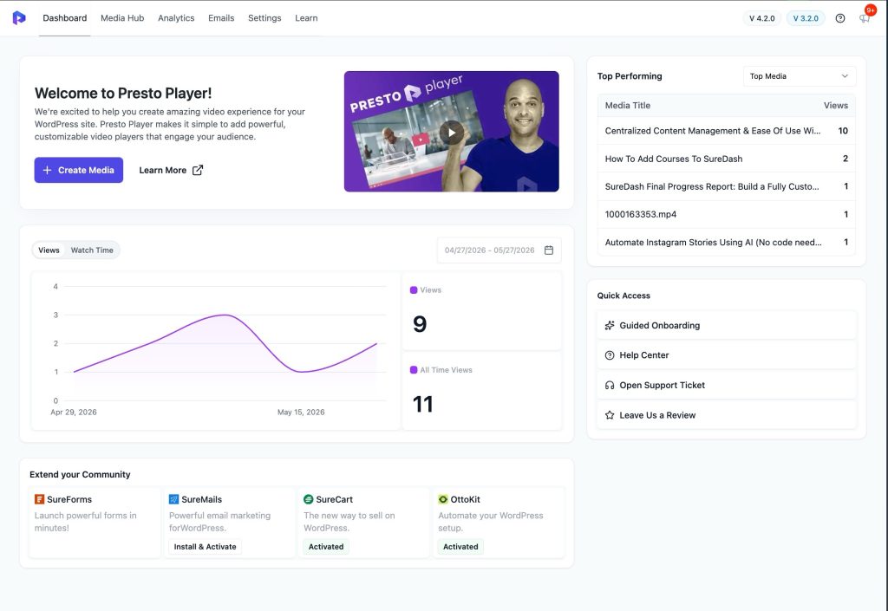The width and height of the screenshot is (888, 611).
Task: Click the external link icon beside Learn More
Action: click(x=198, y=170)
